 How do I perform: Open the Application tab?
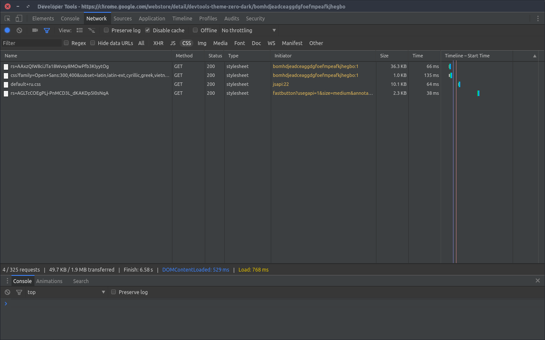click(x=152, y=18)
